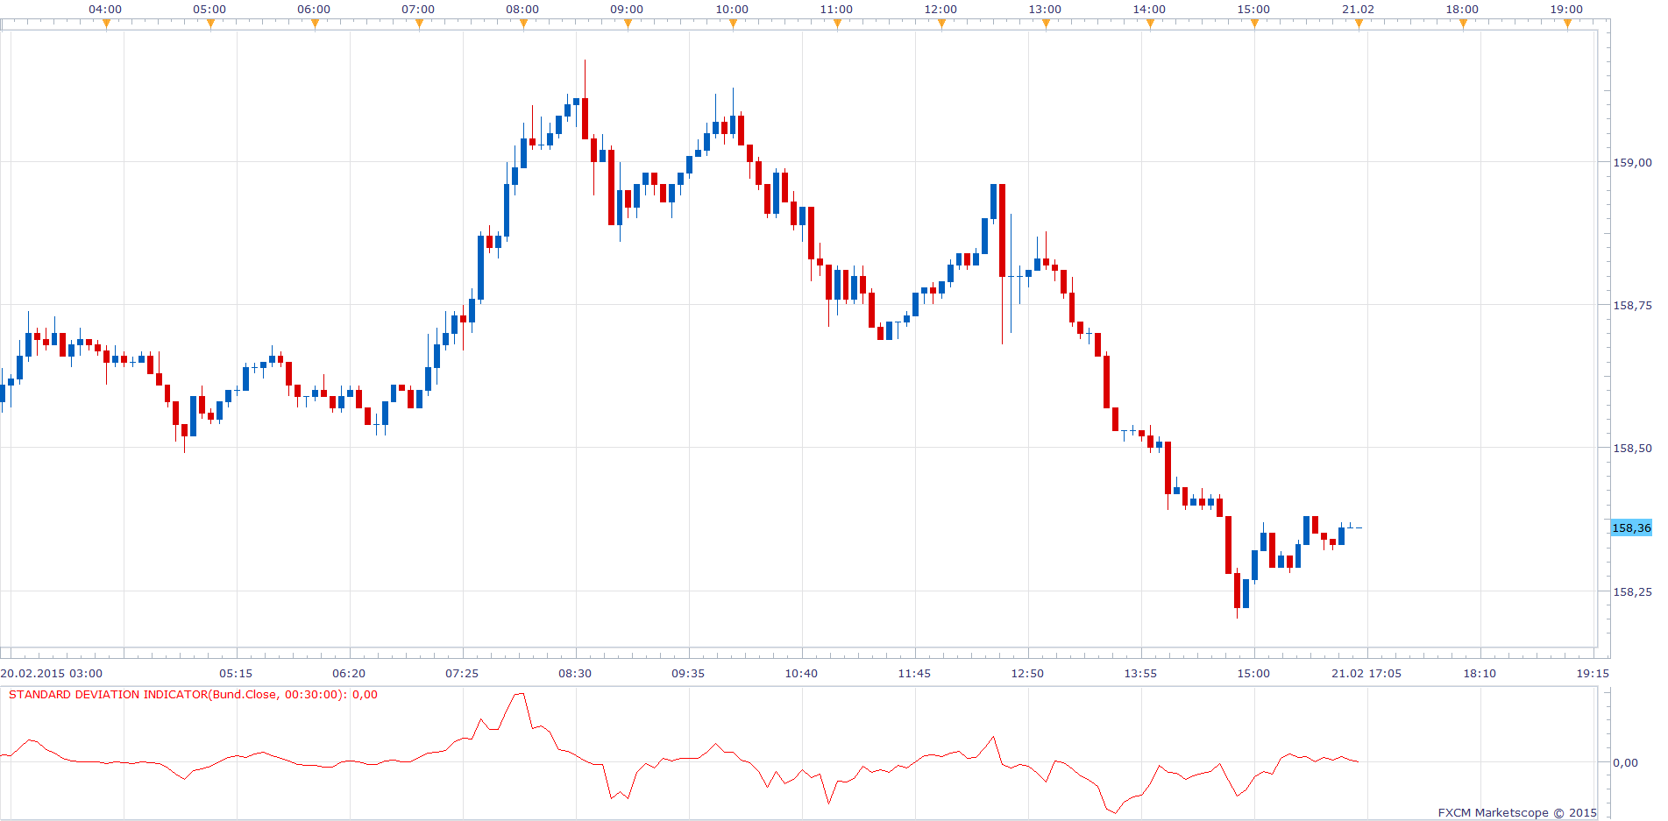Click the 19:15 bottom axis label

[x=1593, y=674]
